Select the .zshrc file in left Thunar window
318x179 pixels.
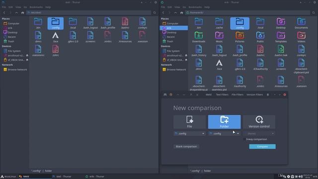click(x=55, y=51)
